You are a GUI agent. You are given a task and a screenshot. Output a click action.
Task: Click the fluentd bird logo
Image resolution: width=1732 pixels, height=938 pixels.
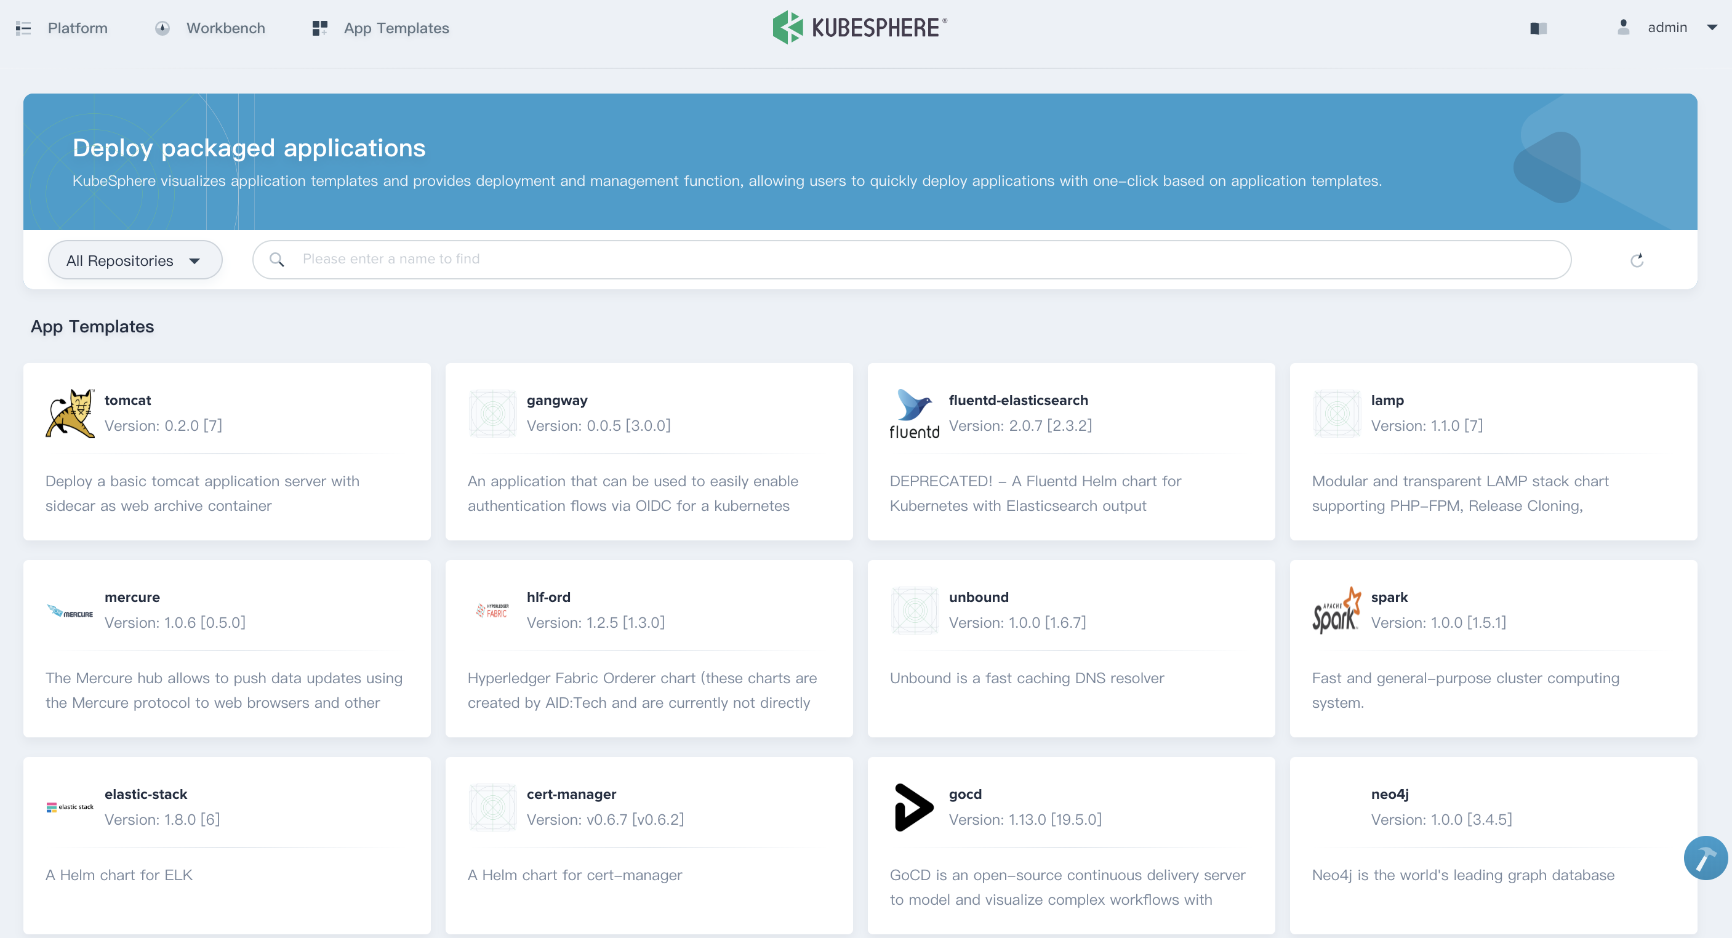(x=915, y=414)
